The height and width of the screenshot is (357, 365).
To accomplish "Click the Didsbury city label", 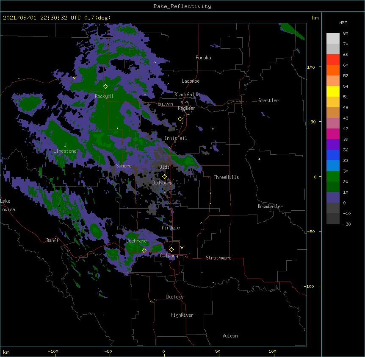I will click(163, 183).
